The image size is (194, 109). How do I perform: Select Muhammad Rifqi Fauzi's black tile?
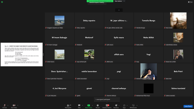tap(149, 88)
